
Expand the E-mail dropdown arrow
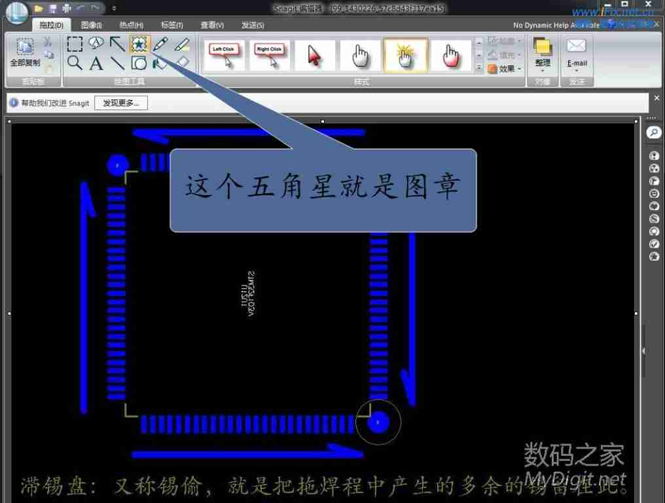point(576,71)
